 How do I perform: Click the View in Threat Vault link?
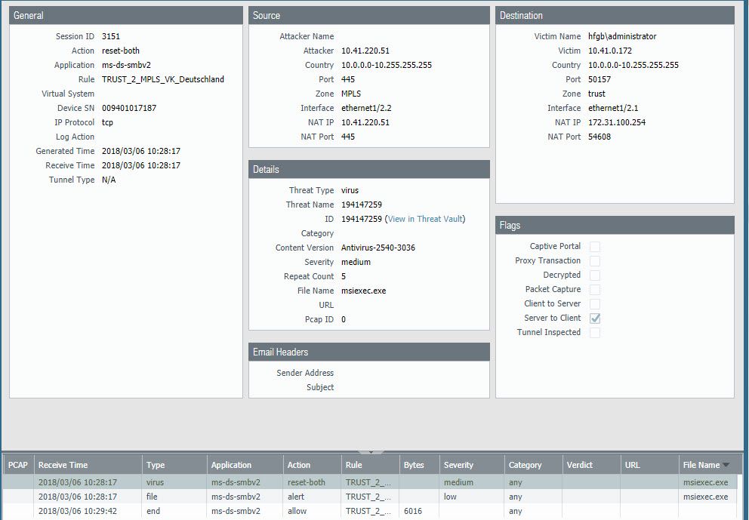[426, 219]
